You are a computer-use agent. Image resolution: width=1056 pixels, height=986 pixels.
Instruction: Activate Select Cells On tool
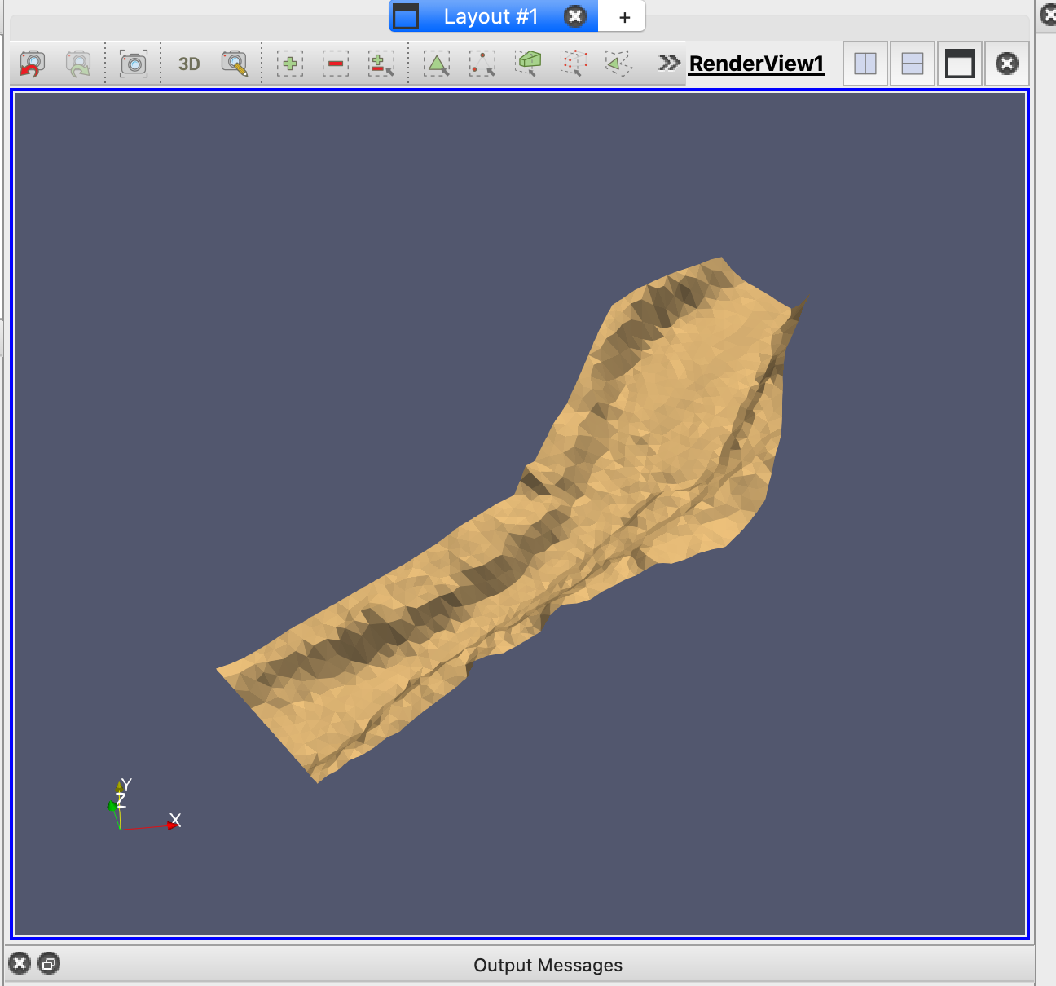tap(437, 64)
